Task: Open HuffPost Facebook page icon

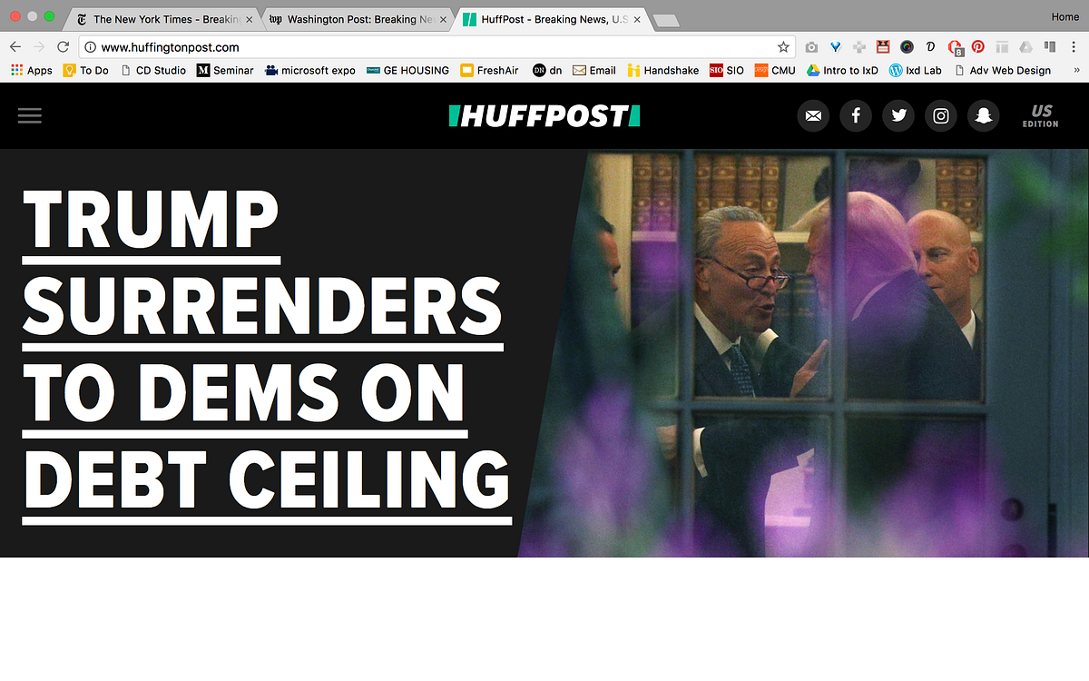Action: [856, 115]
